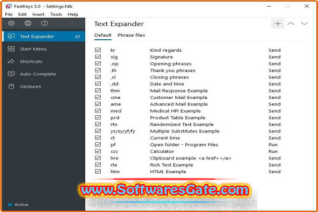The width and height of the screenshot is (318, 212).
Task: Click the Shortcuts arrow icon
Action: pos(11,61)
